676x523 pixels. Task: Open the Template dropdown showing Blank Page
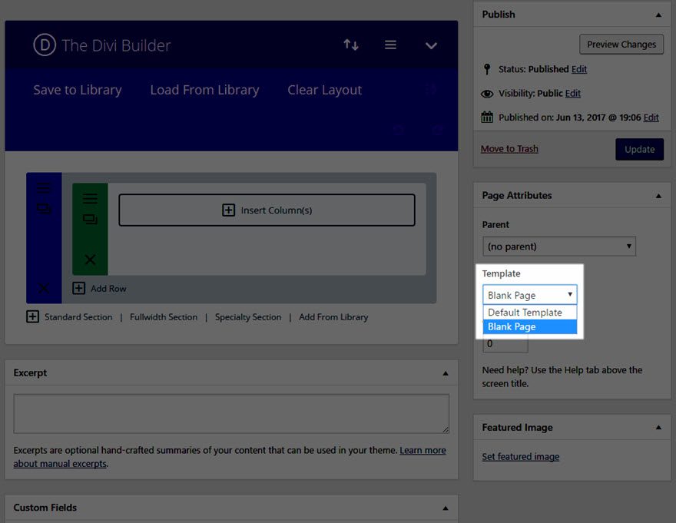[530, 295]
